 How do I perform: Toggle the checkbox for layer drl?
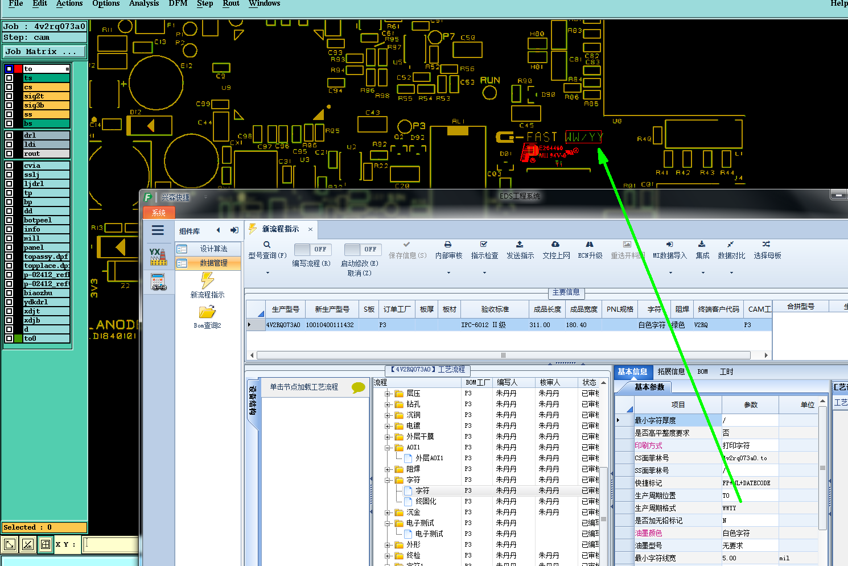pos(9,135)
